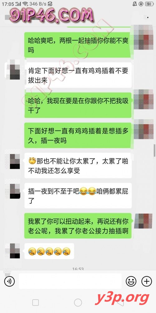Tap the Android recent apps square

coord(36,303)
